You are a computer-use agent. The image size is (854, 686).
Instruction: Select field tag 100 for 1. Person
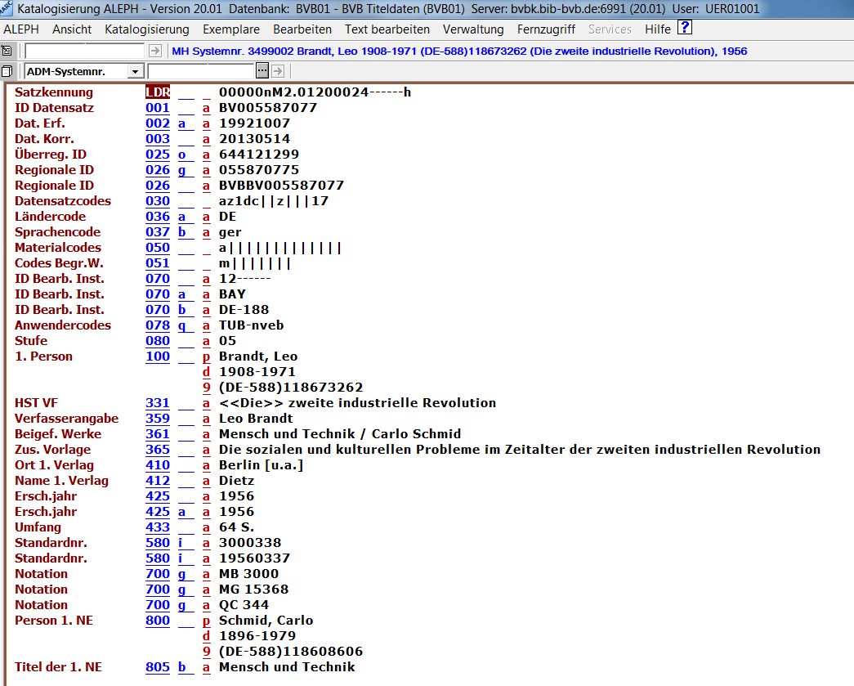point(158,356)
